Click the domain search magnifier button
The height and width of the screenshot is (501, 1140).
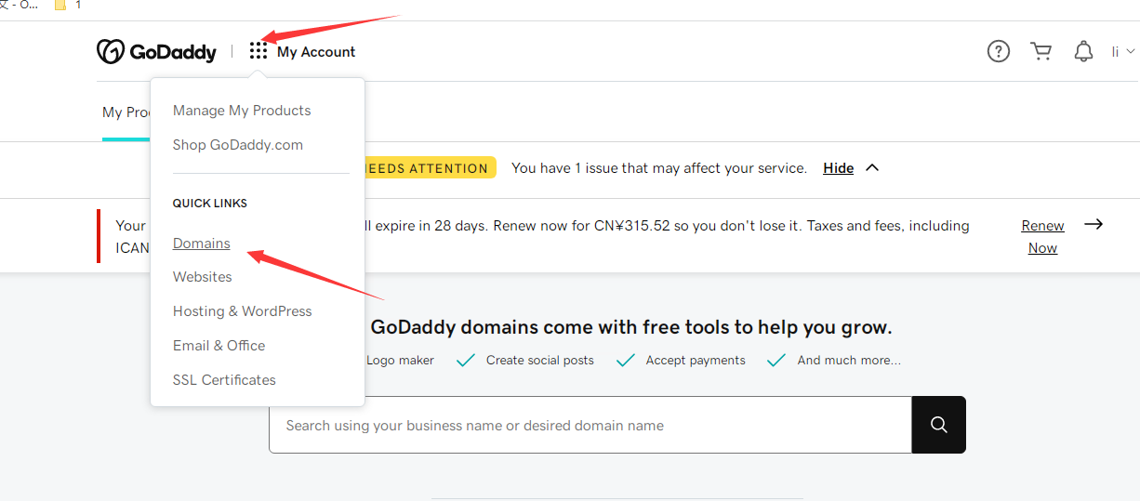939,425
